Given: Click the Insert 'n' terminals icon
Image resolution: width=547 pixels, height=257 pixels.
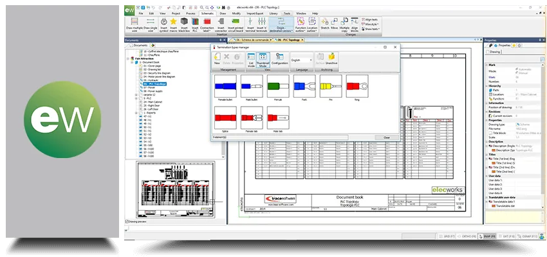Looking at the screenshot, I should [x=262, y=24].
